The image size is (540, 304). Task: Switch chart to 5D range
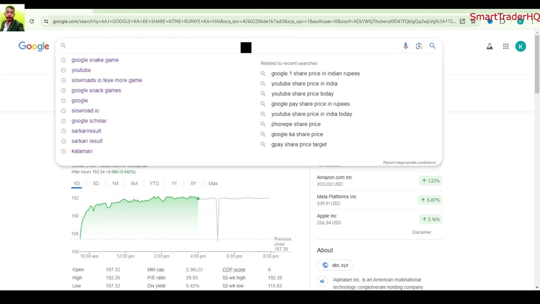[96, 184]
